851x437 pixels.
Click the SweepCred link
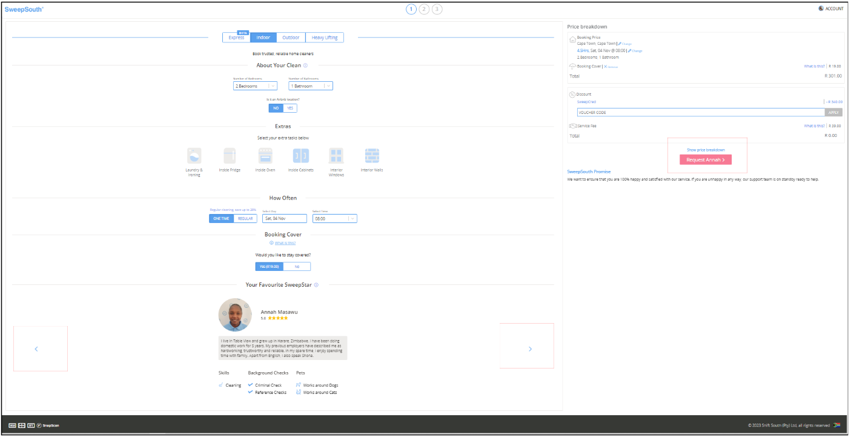click(586, 102)
